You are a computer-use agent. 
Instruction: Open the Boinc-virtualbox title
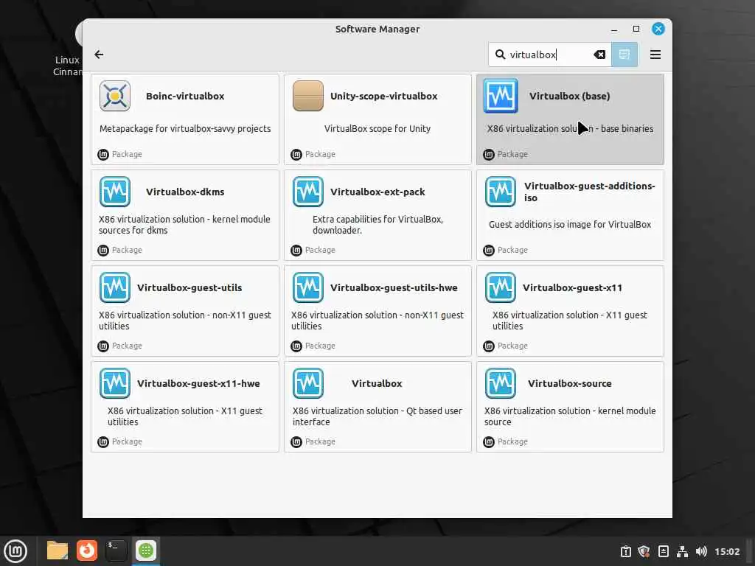coord(185,96)
